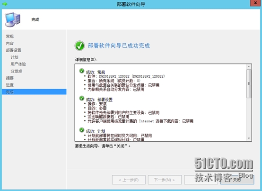Select 分发点 step in sidebar
Screen dimensions: 262x191
[17, 71]
